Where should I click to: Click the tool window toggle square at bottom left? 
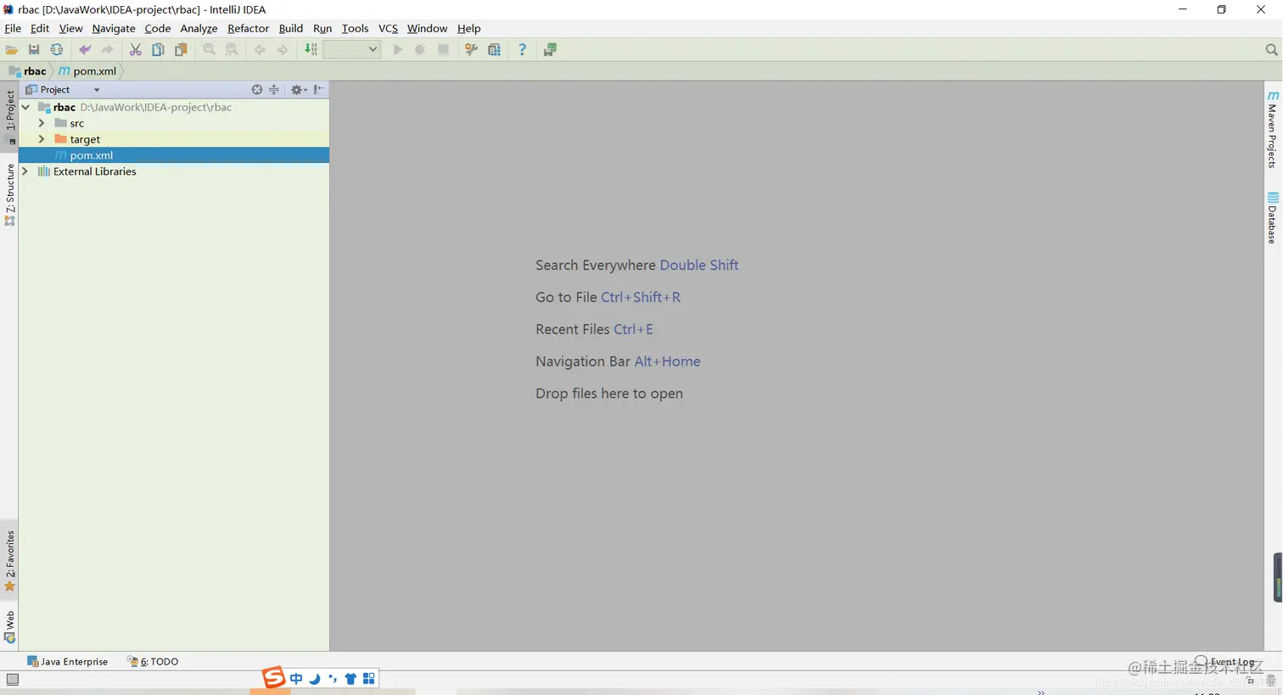(13, 679)
